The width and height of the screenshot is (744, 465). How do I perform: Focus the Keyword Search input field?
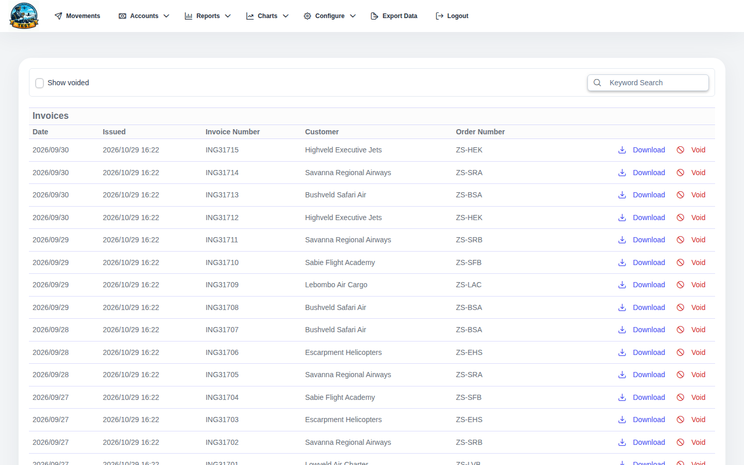click(x=648, y=83)
